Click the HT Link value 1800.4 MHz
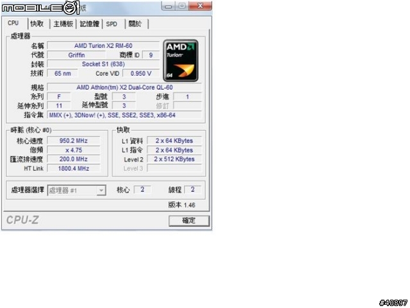 point(74,168)
